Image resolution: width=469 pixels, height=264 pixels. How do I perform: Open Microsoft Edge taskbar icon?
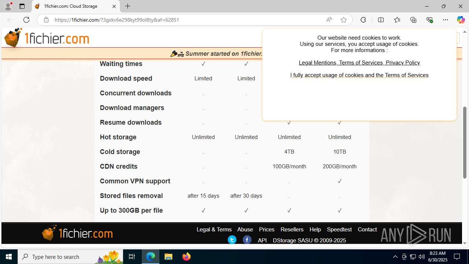pyautogui.click(x=151, y=257)
